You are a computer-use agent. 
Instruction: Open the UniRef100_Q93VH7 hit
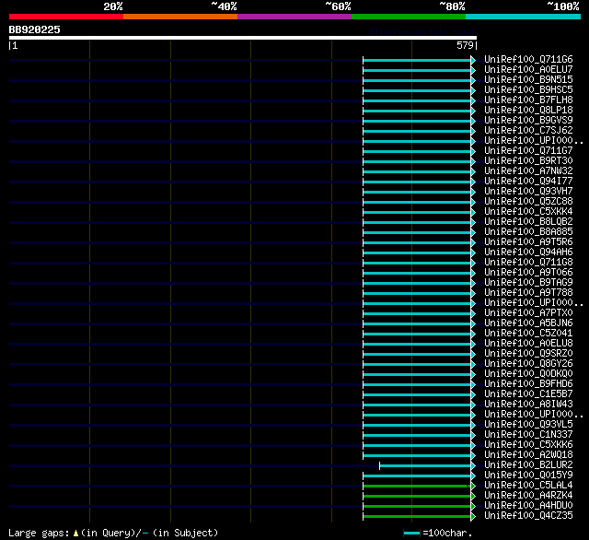[x=528, y=192]
